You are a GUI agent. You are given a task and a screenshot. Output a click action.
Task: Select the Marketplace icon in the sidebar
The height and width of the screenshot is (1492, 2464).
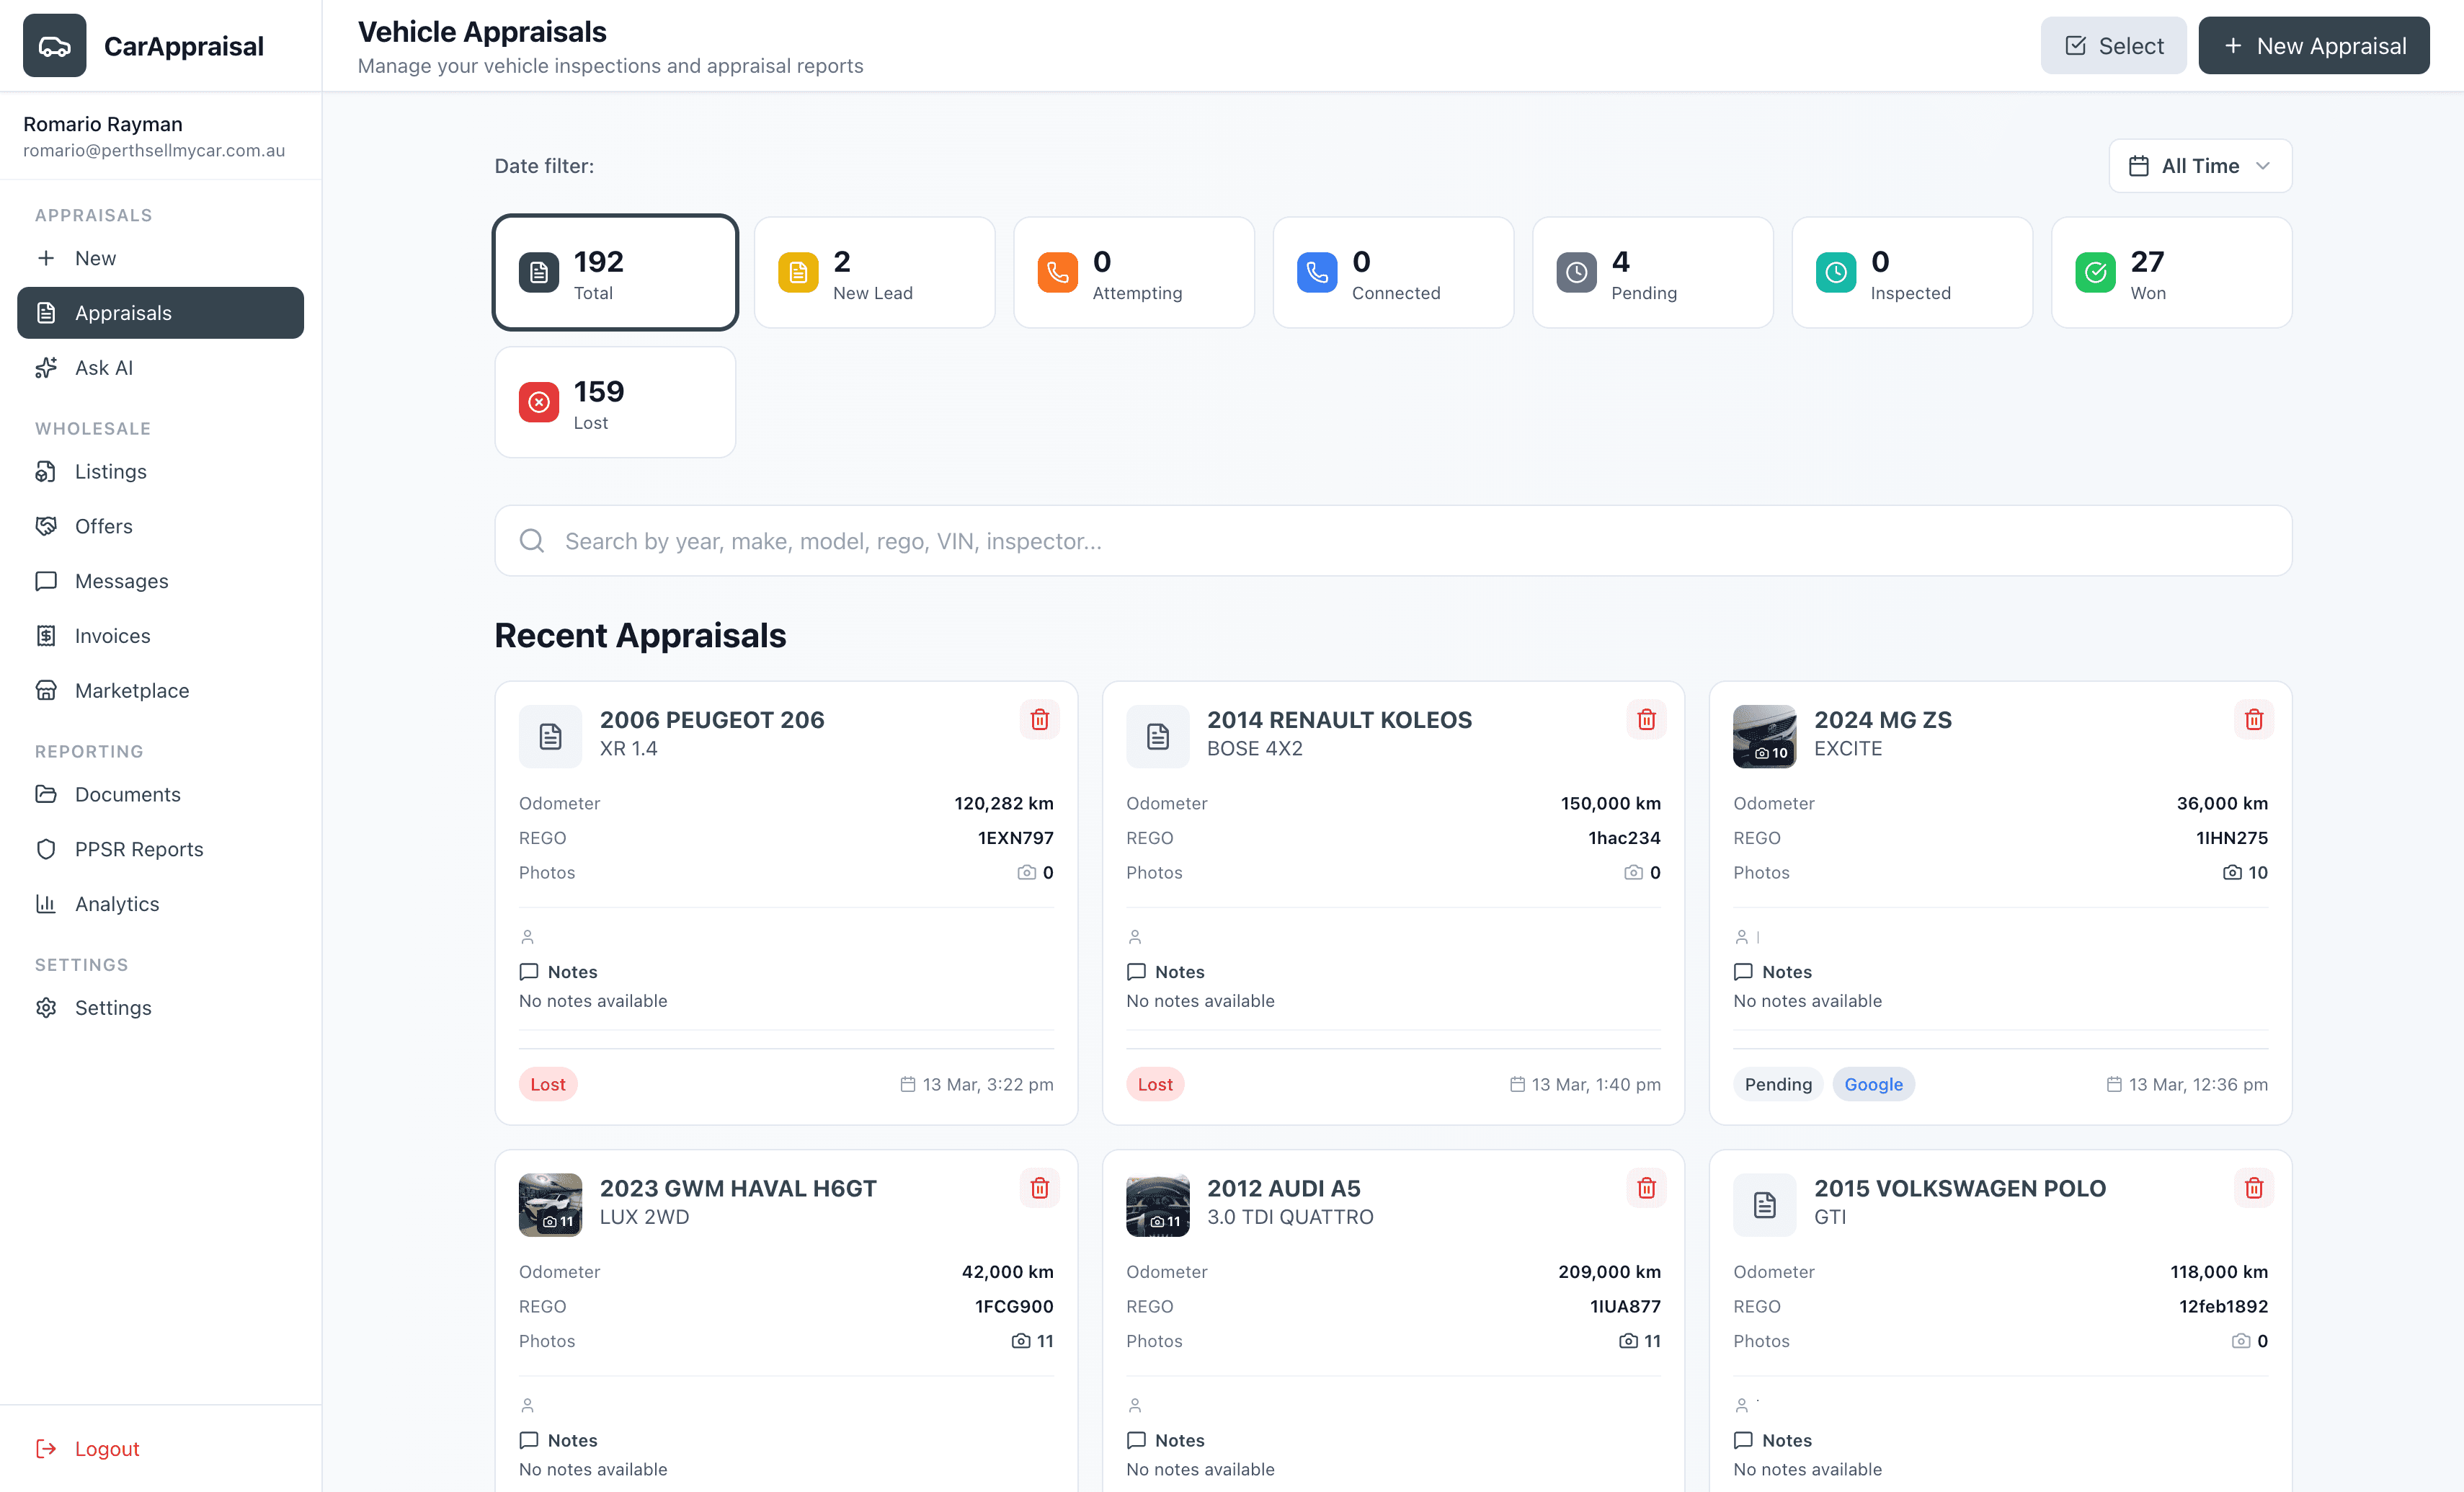click(x=47, y=690)
